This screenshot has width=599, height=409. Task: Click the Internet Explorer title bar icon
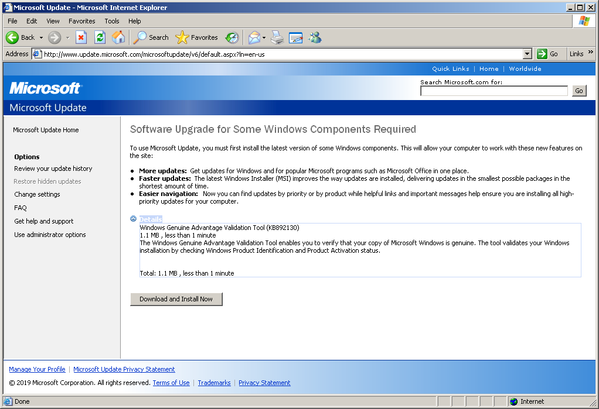pos(8,7)
